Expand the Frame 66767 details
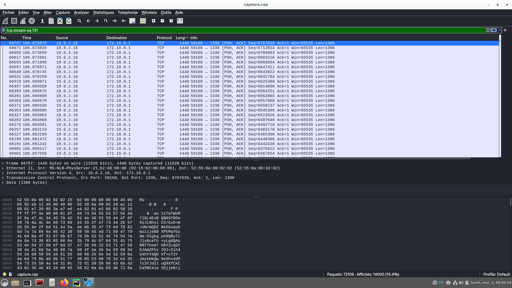The image size is (512, 288). [x=3, y=163]
